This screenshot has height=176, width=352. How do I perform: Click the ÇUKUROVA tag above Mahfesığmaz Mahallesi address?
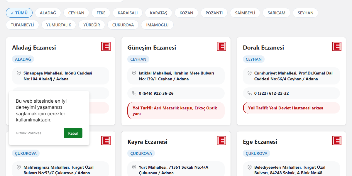[26, 153]
